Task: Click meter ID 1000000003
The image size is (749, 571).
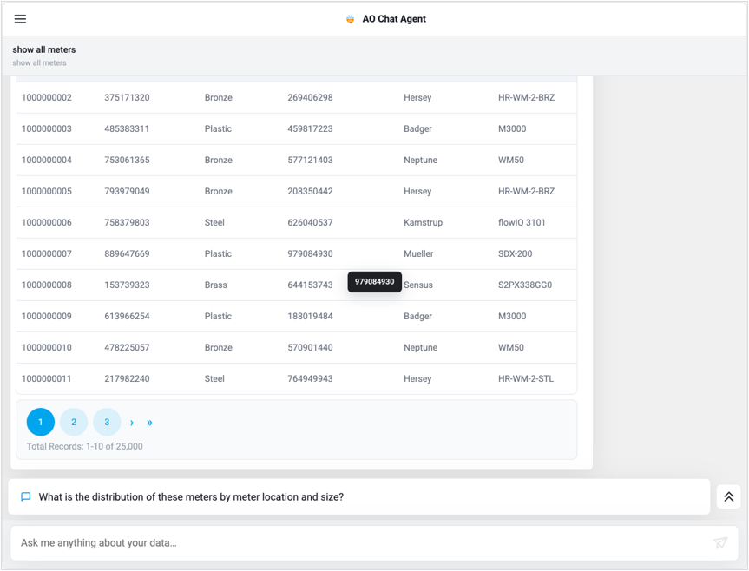Action: click(x=47, y=128)
